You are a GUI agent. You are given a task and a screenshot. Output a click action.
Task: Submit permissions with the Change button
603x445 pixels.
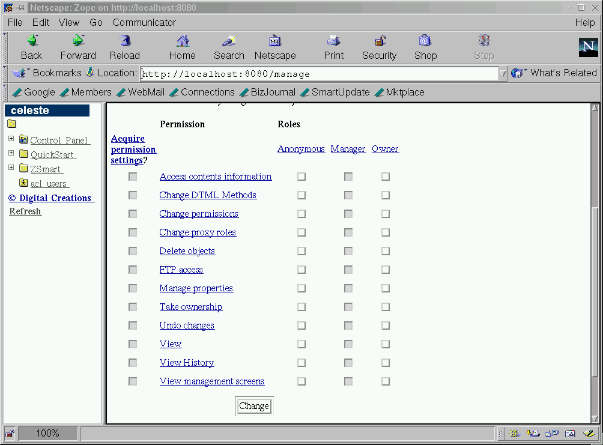(x=254, y=406)
